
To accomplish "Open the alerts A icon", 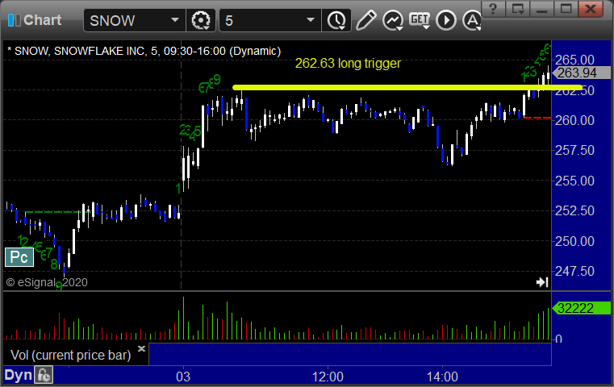I will click(x=472, y=20).
